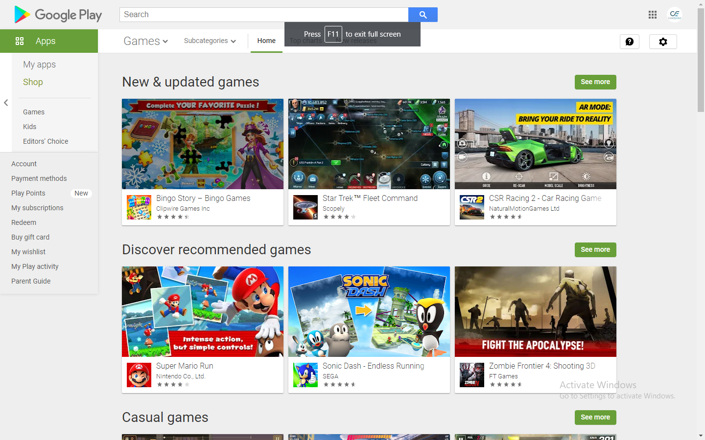This screenshot has height=440, width=705.
Task: Open the Play Points link
Action: pyautogui.click(x=28, y=193)
